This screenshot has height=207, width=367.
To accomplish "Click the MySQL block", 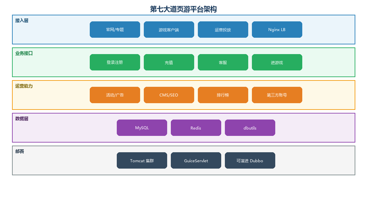I will point(142,128).
